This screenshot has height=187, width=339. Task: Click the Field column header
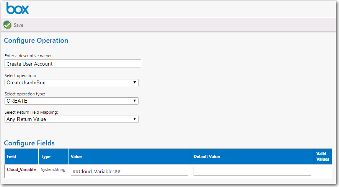tap(11, 156)
